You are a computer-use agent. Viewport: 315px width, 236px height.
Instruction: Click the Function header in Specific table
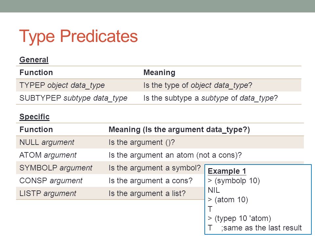pyautogui.click(x=36, y=129)
